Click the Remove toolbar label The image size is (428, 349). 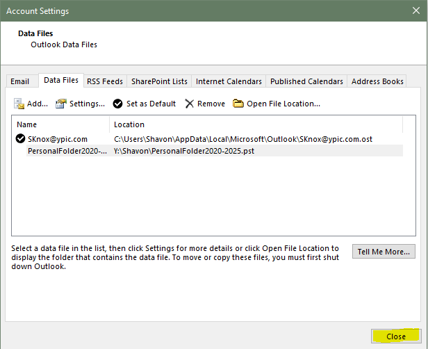coord(211,104)
